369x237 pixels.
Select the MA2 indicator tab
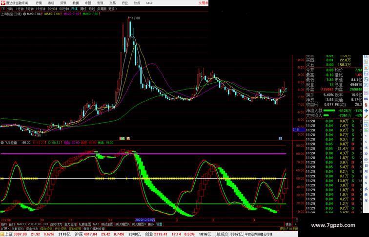[x=96, y=224]
